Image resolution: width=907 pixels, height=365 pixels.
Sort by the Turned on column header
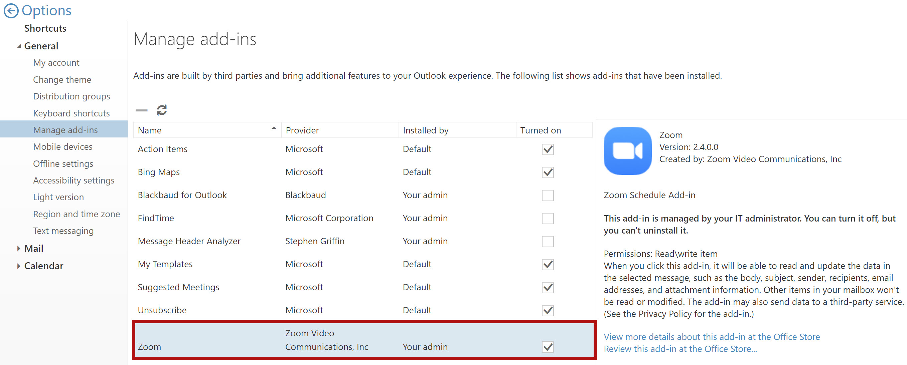(x=554, y=130)
